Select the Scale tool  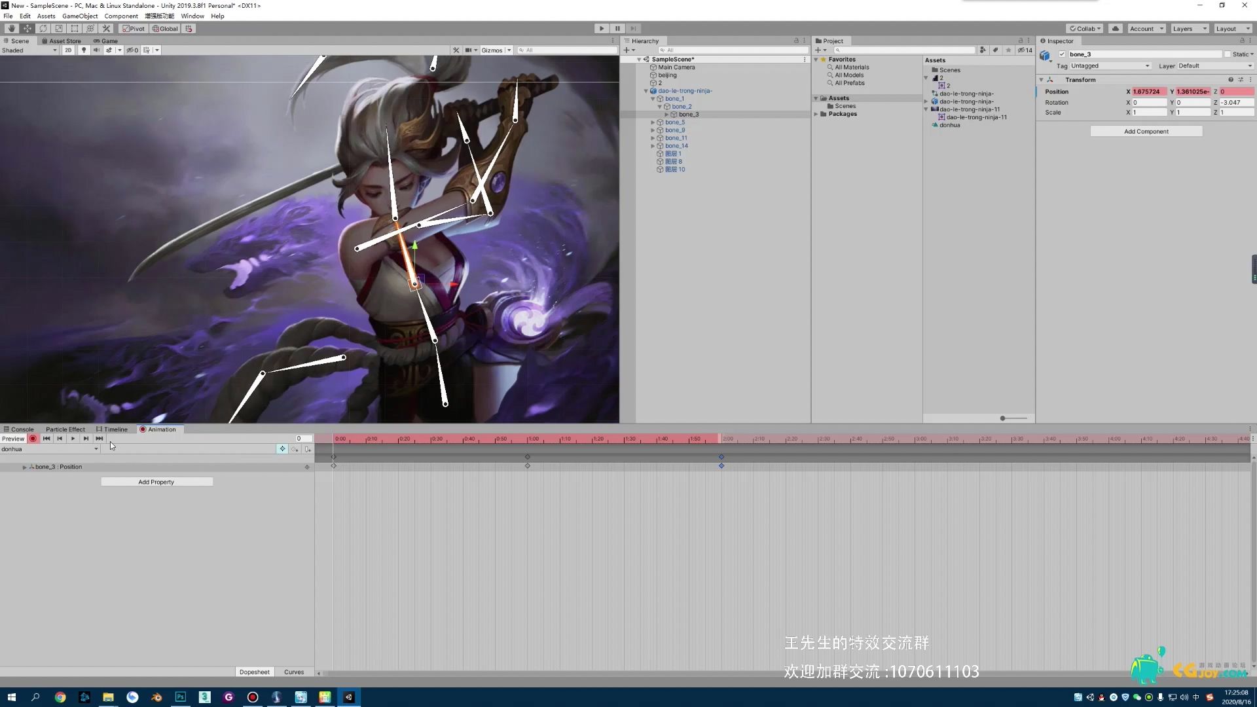click(59, 29)
